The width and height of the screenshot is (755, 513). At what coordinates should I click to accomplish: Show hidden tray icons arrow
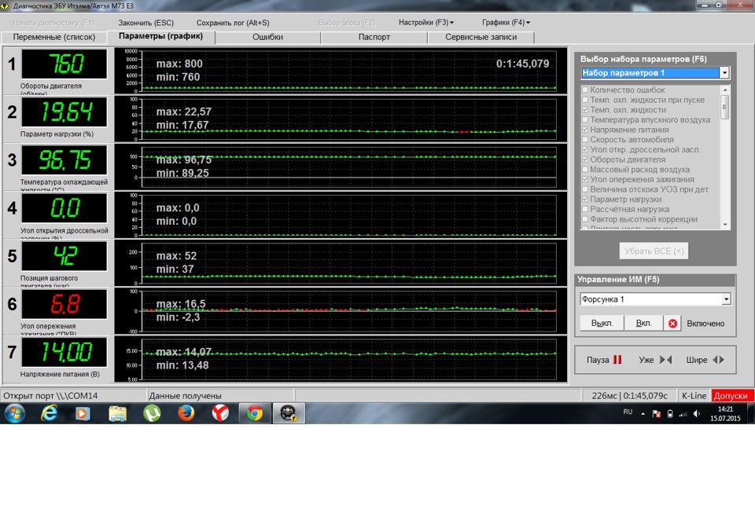click(x=643, y=413)
